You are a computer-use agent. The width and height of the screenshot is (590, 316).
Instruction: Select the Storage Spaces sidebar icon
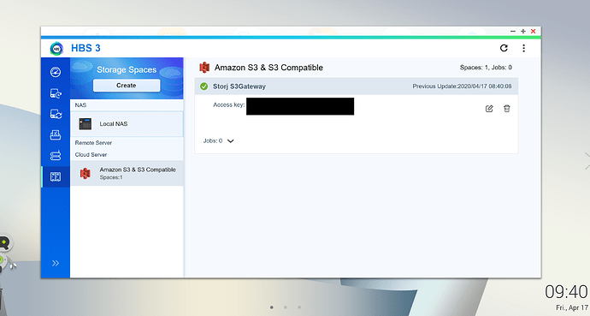pyautogui.click(x=56, y=176)
